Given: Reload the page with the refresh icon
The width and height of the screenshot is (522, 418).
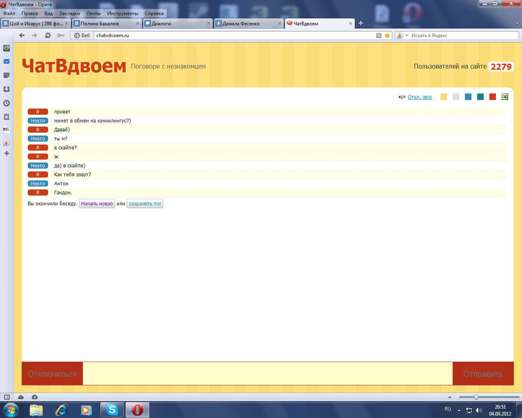Looking at the screenshot, I should point(48,36).
